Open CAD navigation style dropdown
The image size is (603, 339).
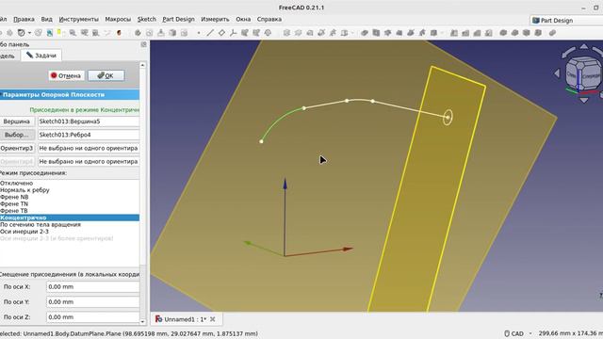(x=517, y=333)
